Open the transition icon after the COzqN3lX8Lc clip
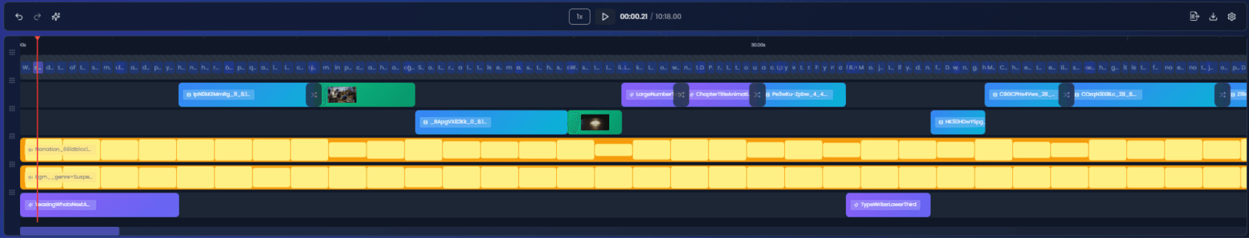This screenshot has height=238, width=1249. click(x=1223, y=95)
